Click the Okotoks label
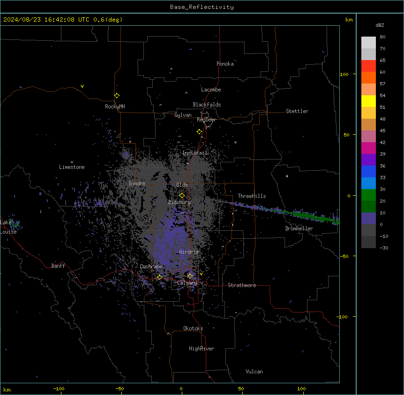404x395 pixels. pyautogui.click(x=193, y=328)
